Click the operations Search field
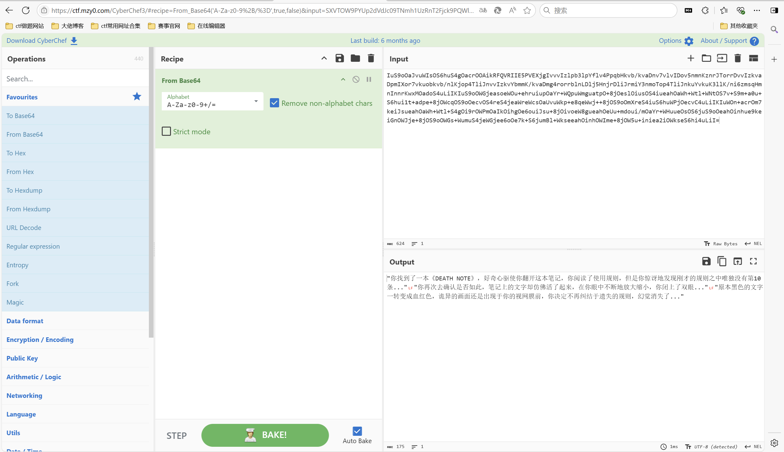This screenshot has height=452, width=784. tap(75, 79)
